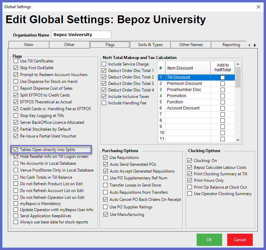The image size is (266, 250).
Task: Uncheck Deduct Order Disc Total 4
Action: 104,90
